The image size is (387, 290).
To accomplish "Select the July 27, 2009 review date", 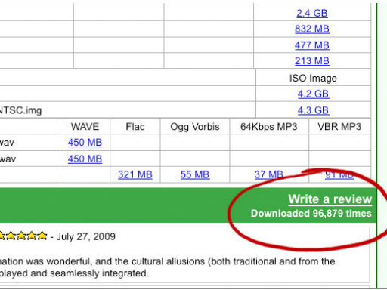I will tap(85, 236).
